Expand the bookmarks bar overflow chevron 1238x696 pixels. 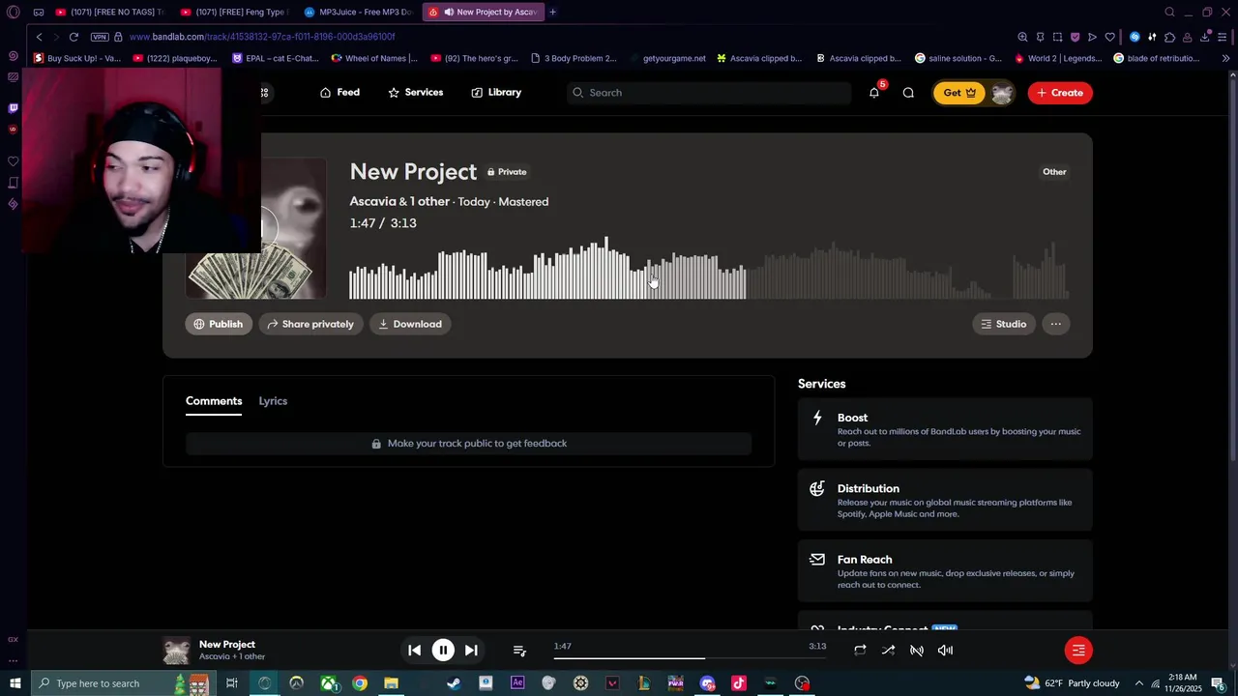click(x=1225, y=58)
